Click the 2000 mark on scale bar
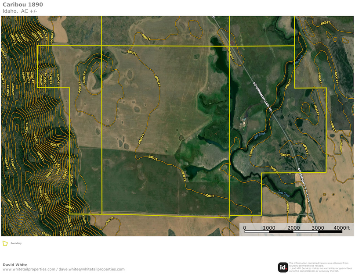The image size is (355, 274). pyautogui.click(x=293, y=228)
